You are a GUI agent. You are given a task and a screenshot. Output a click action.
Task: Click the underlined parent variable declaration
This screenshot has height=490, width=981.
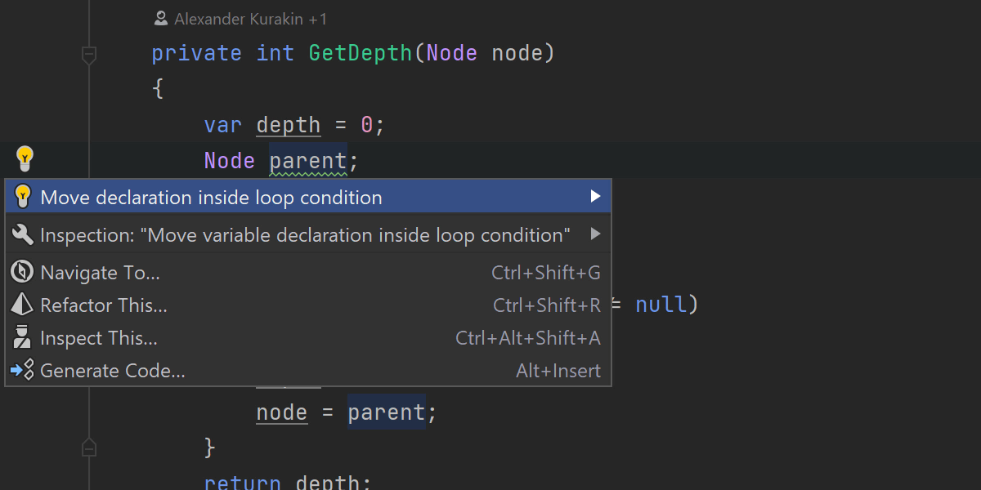(x=308, y=161)
